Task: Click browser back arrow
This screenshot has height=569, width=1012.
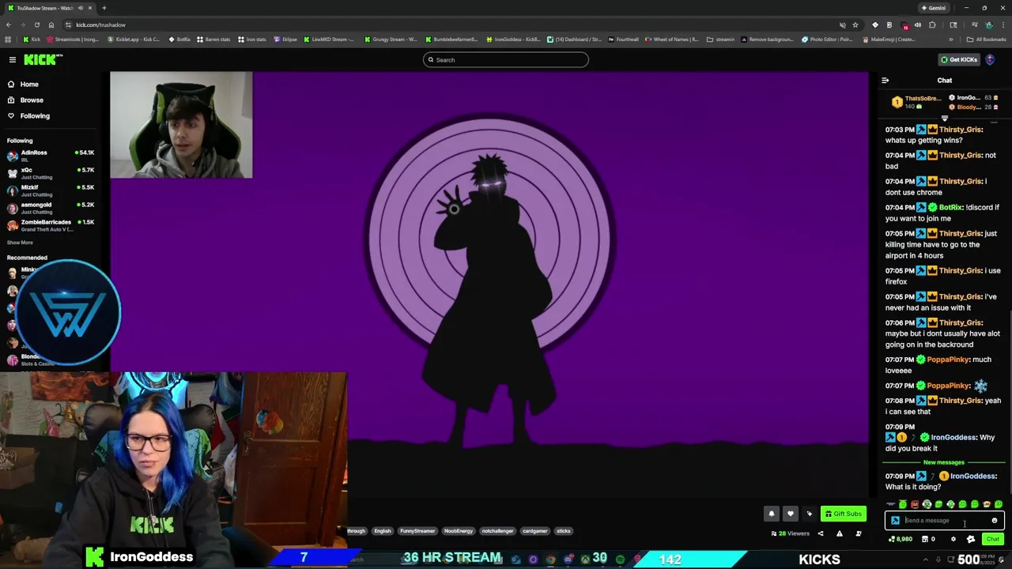Action: tap(8, 24)
